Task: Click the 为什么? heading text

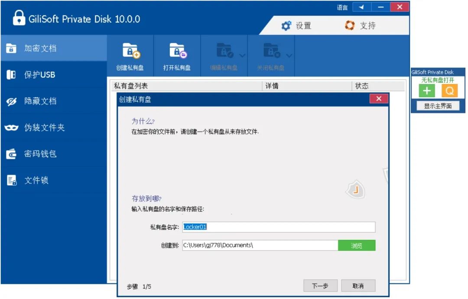Action: pos(143,121)
